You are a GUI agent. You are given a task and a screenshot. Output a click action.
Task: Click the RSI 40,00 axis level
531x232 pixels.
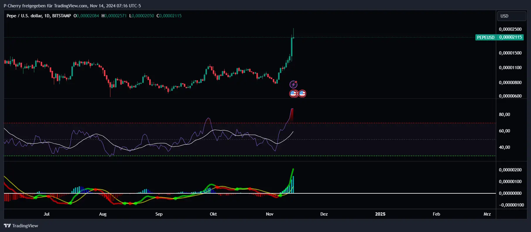click(x=504, y=147)
